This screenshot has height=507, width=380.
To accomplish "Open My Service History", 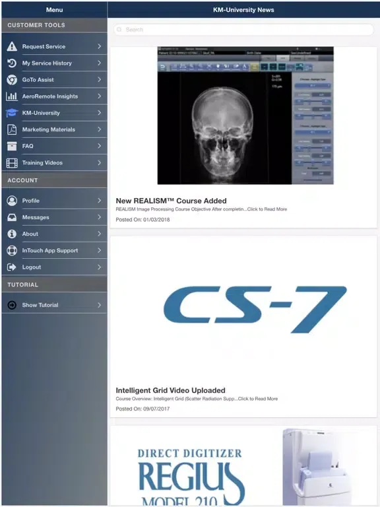I will [x=54, y=63].
